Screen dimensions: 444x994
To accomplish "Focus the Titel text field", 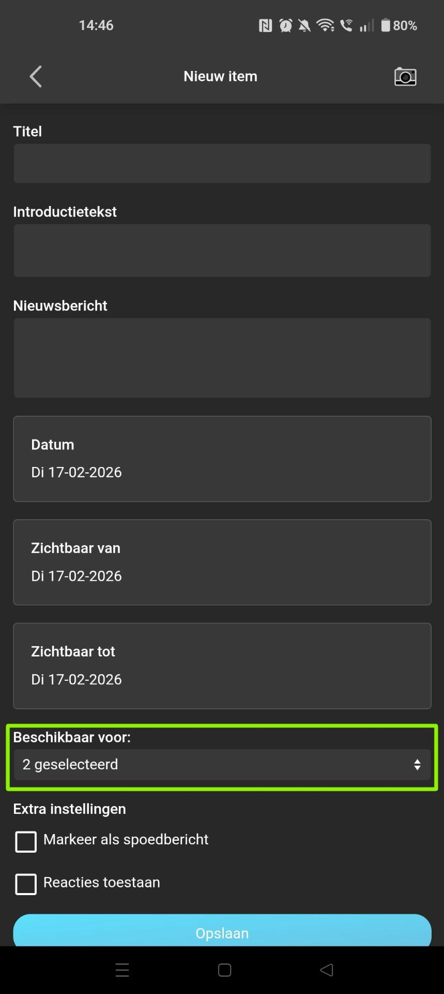I will click(x=222, y=164).
